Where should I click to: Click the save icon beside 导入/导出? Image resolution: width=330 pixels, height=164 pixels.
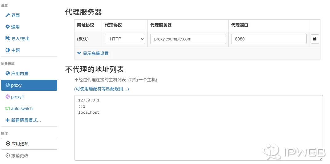[8, 38]
